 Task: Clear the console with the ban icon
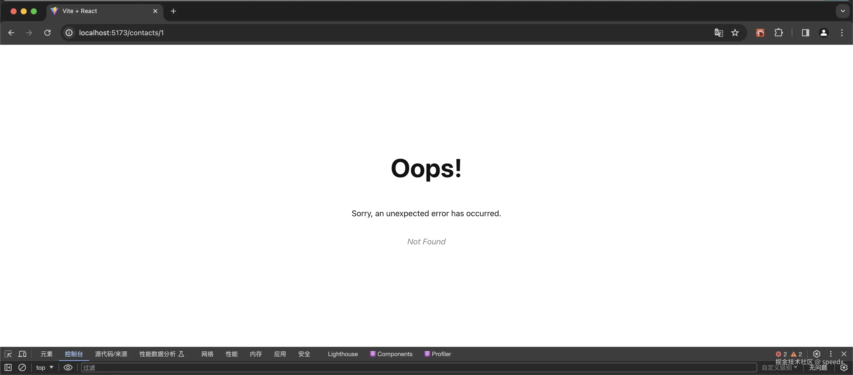(x=22, y=367)
